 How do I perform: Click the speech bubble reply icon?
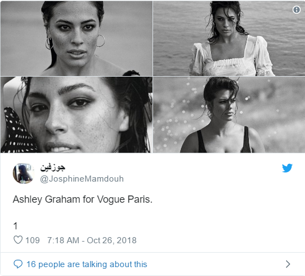(x=18, y=264)
